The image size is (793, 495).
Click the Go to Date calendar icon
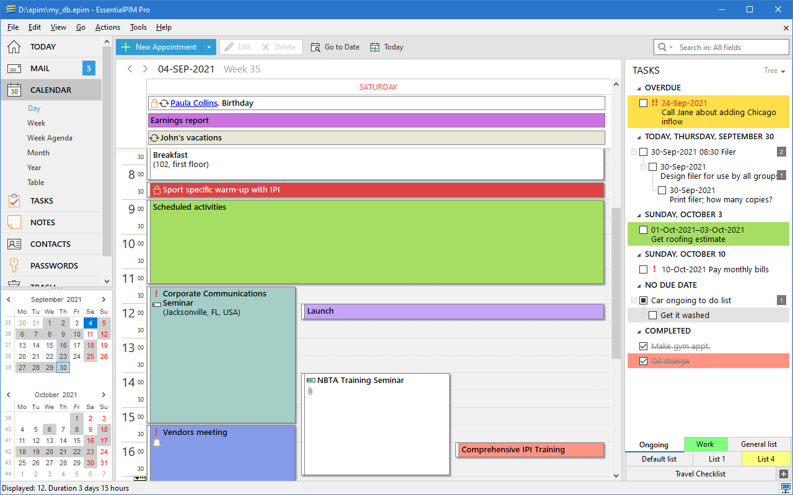coord(315,47)
